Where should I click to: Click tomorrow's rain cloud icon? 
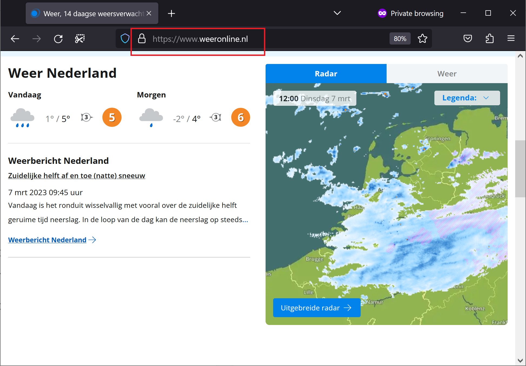pos(151,118)
